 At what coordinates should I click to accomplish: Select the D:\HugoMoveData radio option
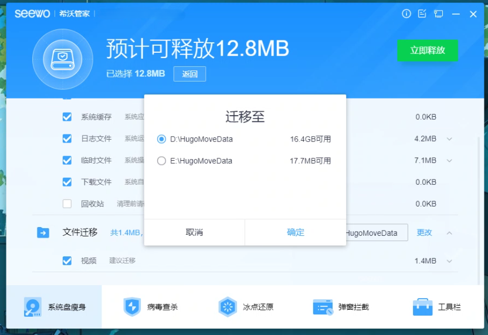pyautogui.click(x=162, y=139)
